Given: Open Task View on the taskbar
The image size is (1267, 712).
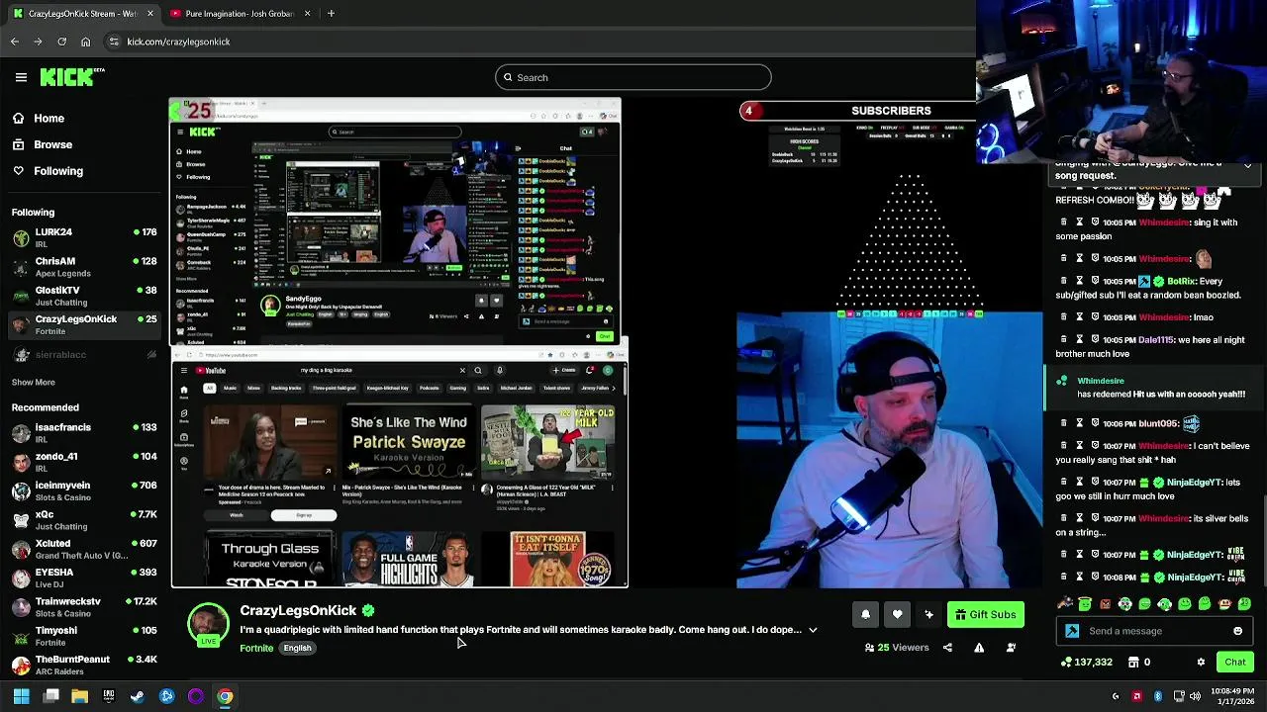Looking at the screenshot, I should pyautogui.click(x=51, y=696).
